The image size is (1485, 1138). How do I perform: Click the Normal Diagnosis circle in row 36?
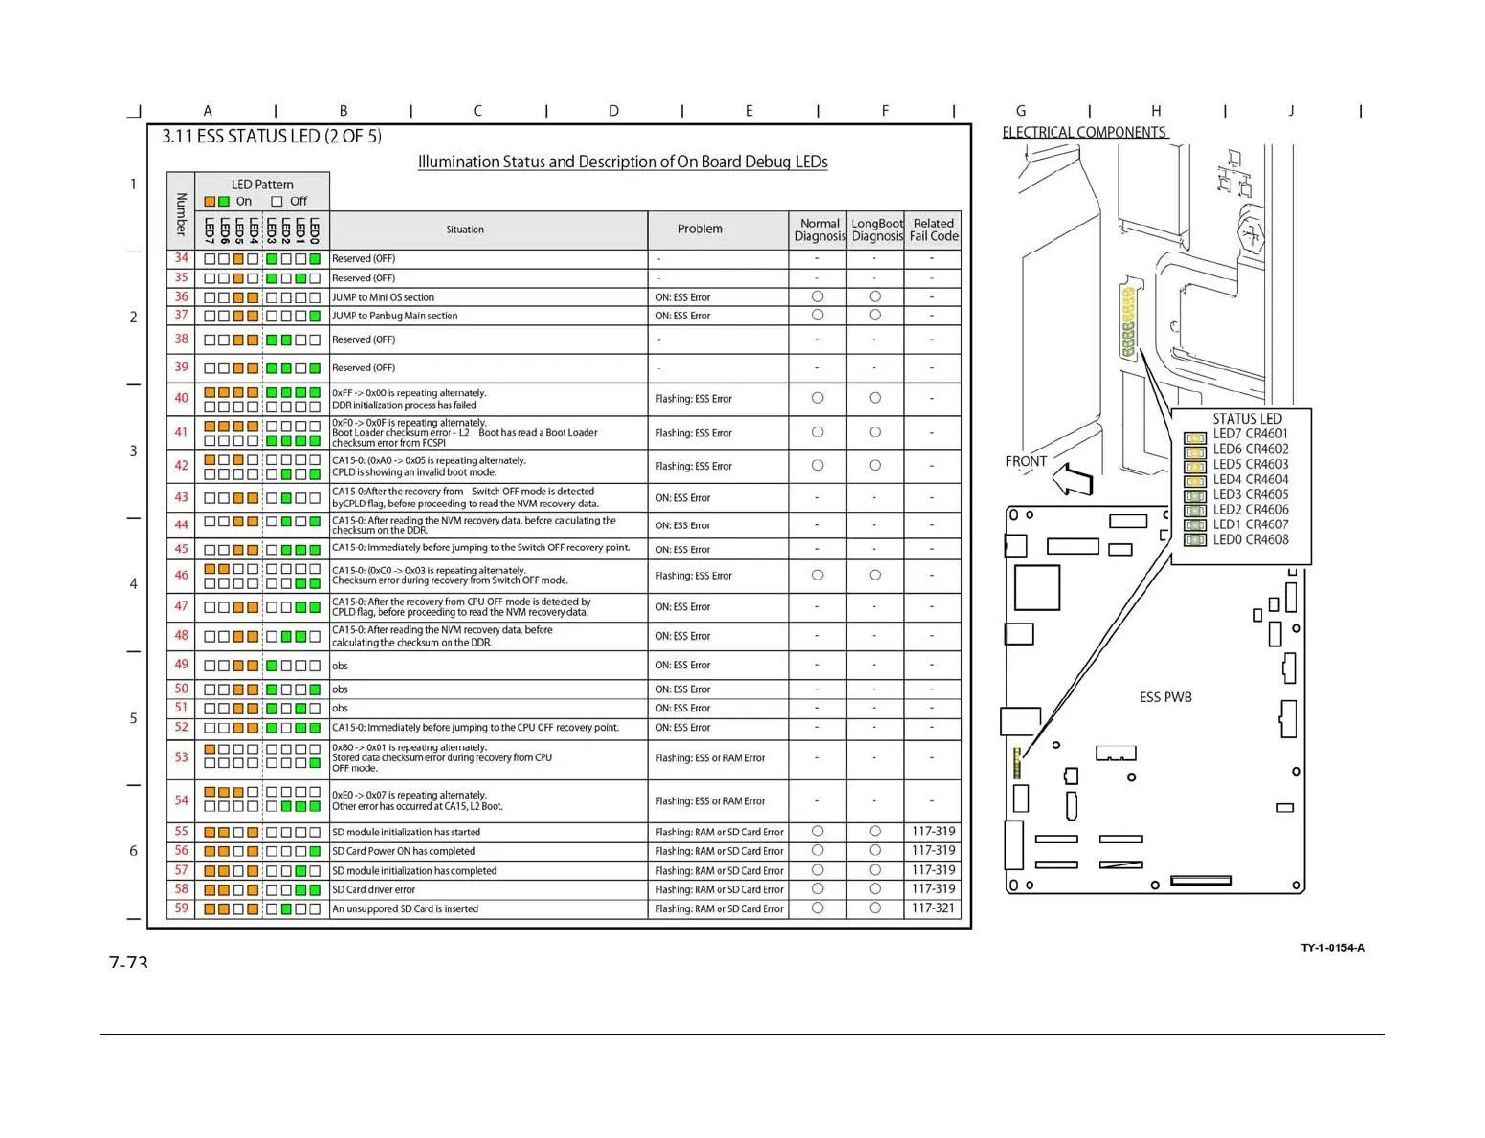(x=817, y=296)
